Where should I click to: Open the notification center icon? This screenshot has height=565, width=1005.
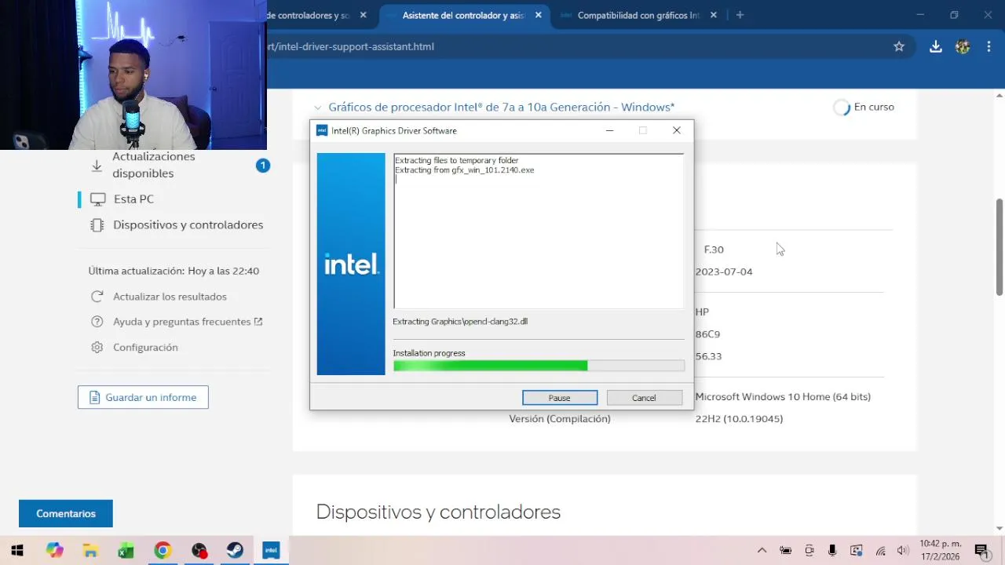pyautogui.click(x=981, y=551)
